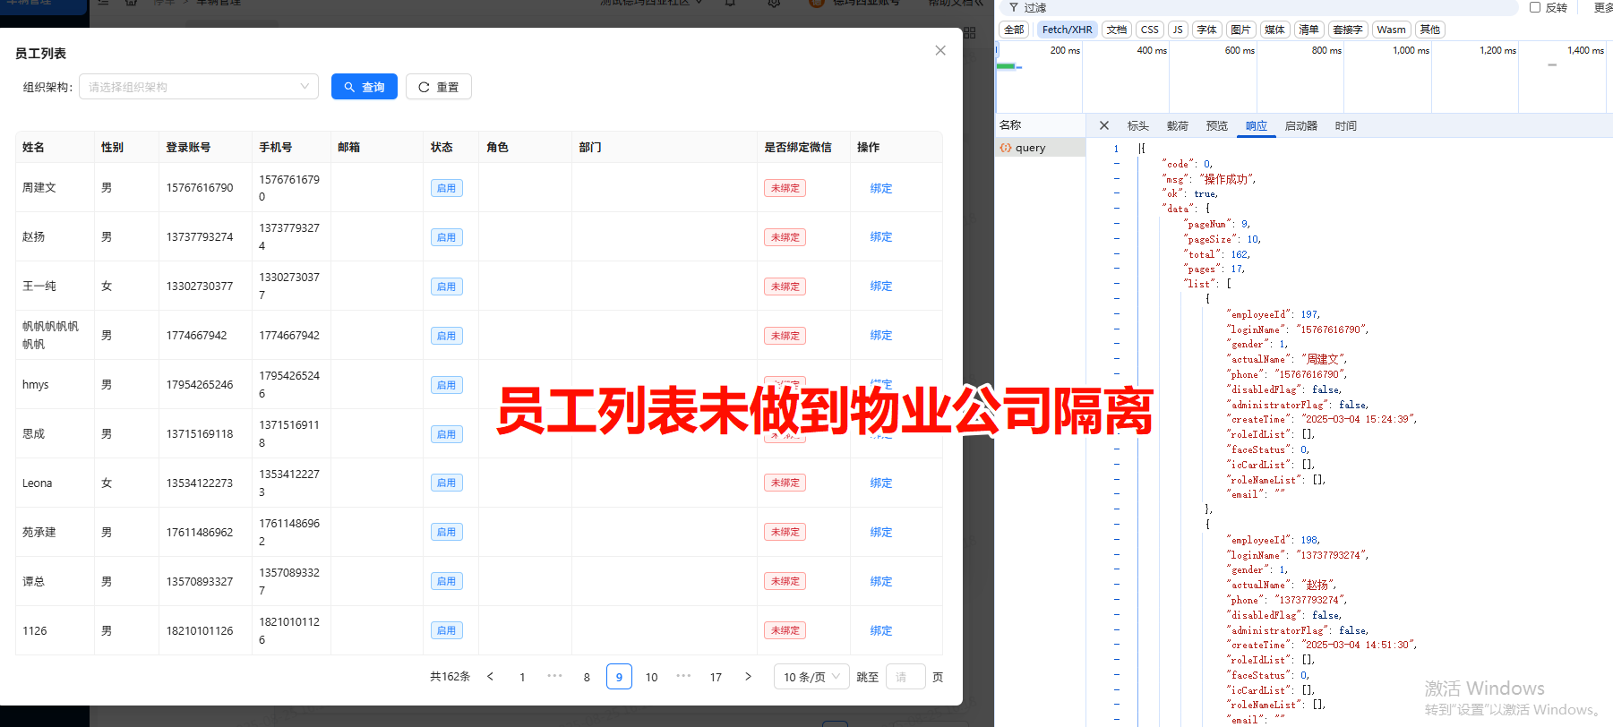Jump back pages via left ellipsis
The height and width of the screenshot is (727, 1613).
(x=554, y=676)
